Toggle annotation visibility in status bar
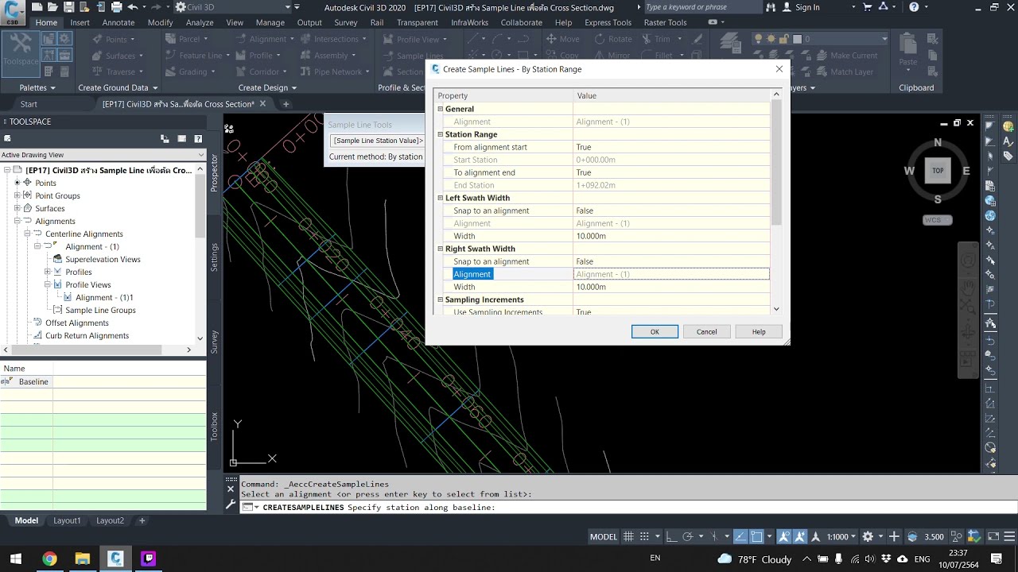This screenshot has height=572, width=1018. tap(783, 536)
